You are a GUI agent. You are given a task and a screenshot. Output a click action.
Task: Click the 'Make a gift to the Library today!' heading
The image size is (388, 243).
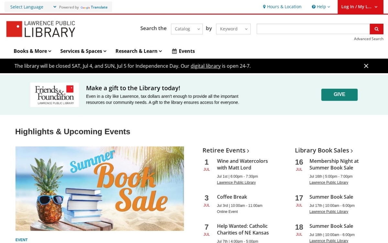133,88
